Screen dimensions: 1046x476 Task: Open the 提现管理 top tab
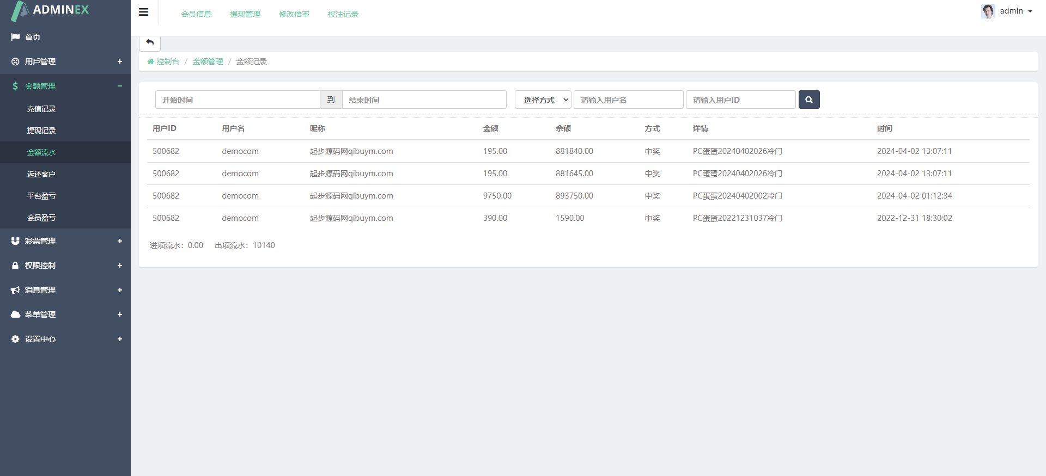(245, 14)
